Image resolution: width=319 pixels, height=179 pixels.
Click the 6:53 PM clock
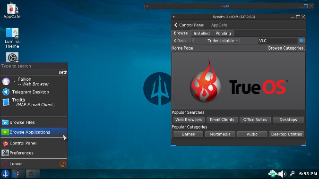[308, 174]
